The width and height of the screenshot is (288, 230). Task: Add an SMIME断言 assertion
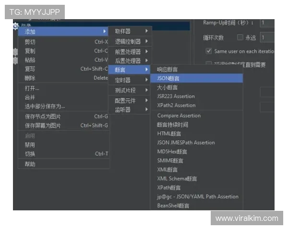pyautogui.click(x=197, y=161)
